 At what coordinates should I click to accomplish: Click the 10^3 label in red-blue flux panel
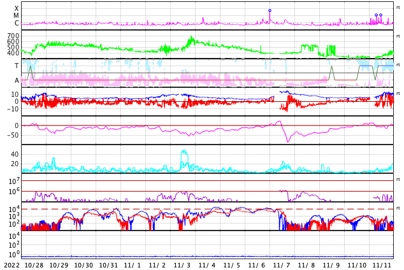[14, 217]
